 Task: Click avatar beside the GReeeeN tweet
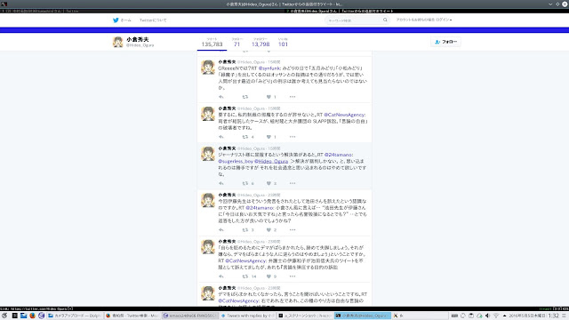[x=208, y=68]
